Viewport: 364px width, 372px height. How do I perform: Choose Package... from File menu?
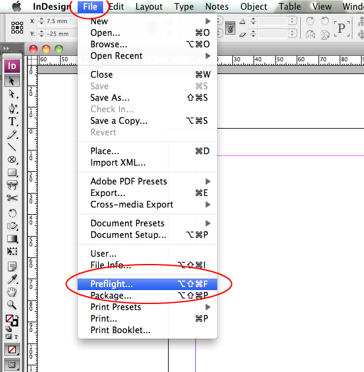click(x=147, y=296)
